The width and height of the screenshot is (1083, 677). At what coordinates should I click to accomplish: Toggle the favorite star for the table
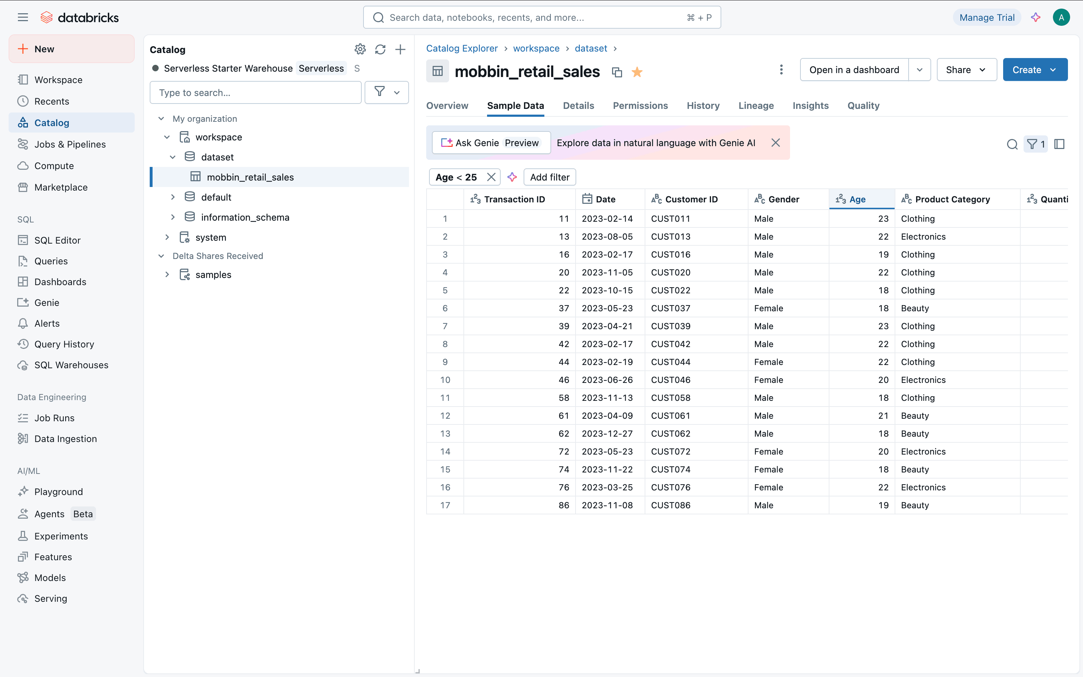[637, 72]
